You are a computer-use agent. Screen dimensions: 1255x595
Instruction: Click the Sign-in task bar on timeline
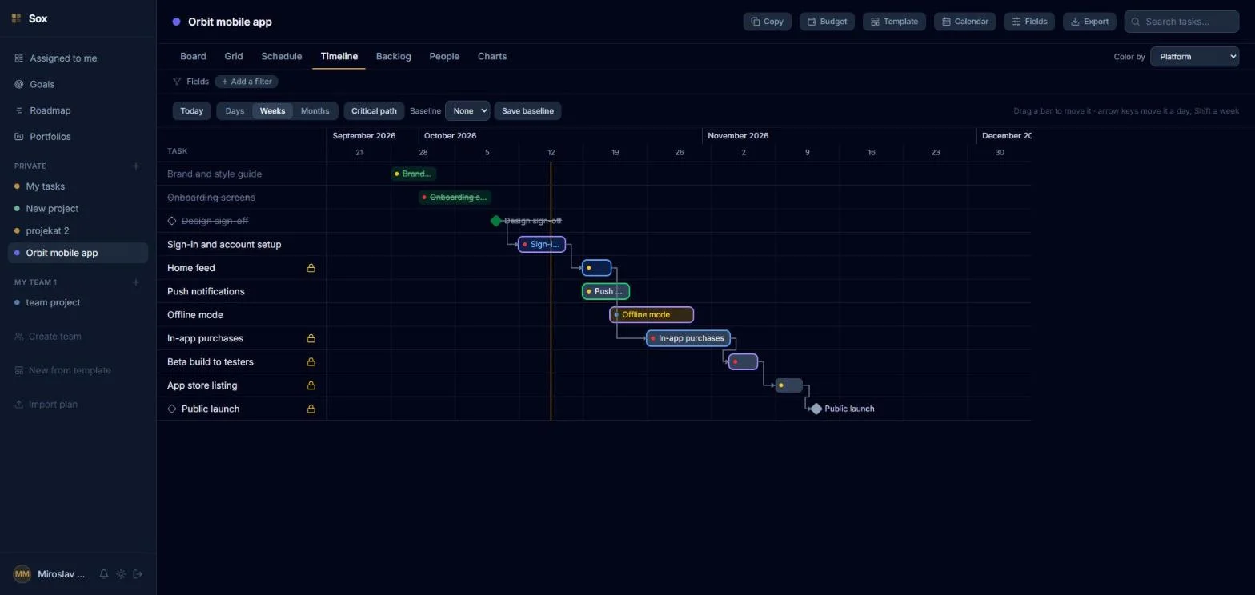pyautogui.click(x=542, y=245)
